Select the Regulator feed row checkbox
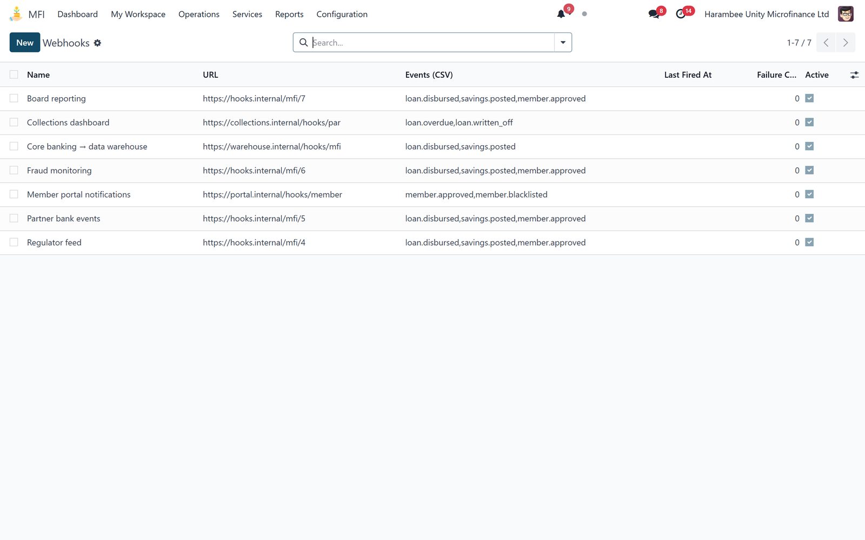This screenshot has height=540, width=865. [x=14, y=242]
